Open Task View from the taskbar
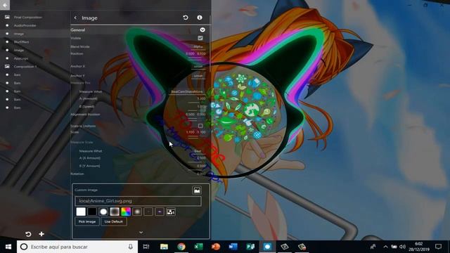Viewport: 450px width, 253px height. pyautogui.click(x=146, y=247)
